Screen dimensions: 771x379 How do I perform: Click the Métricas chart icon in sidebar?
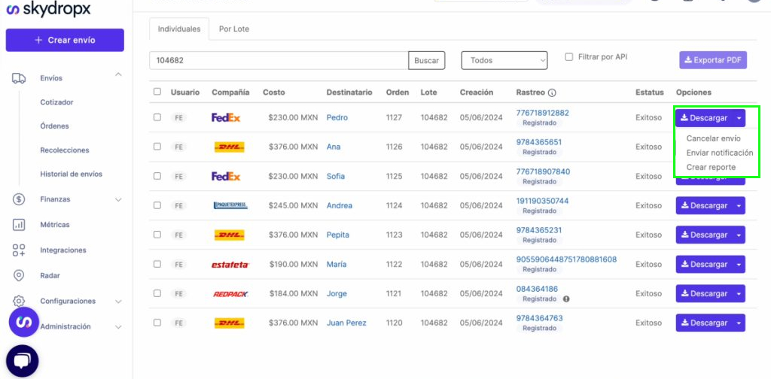(19, 225)
